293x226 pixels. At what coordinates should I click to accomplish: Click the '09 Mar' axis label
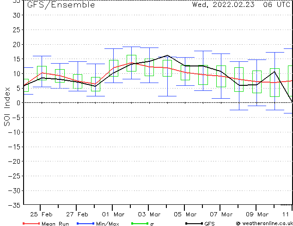click(257, 214)
